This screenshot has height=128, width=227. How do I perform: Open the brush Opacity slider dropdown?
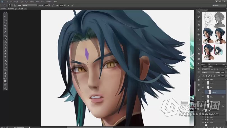pyautogui.click(x=49, y=5)
